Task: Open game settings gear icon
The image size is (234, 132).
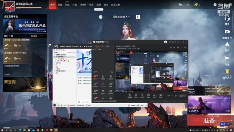Action: (x=230, y=5)
